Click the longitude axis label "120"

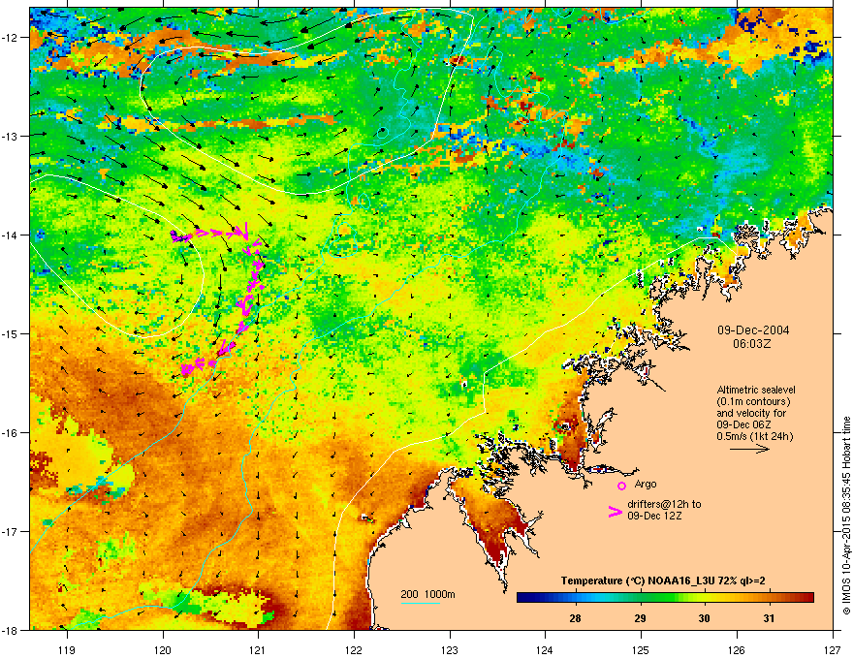(x=163, y=649)
